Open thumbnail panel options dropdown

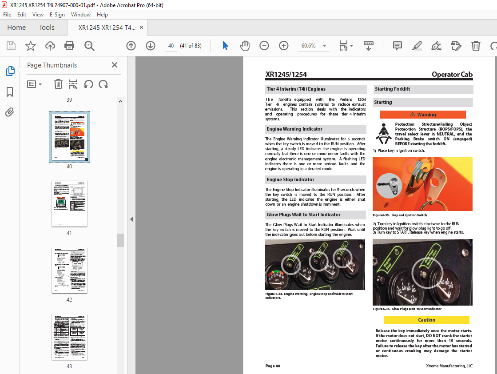click(x=34, y=84)
